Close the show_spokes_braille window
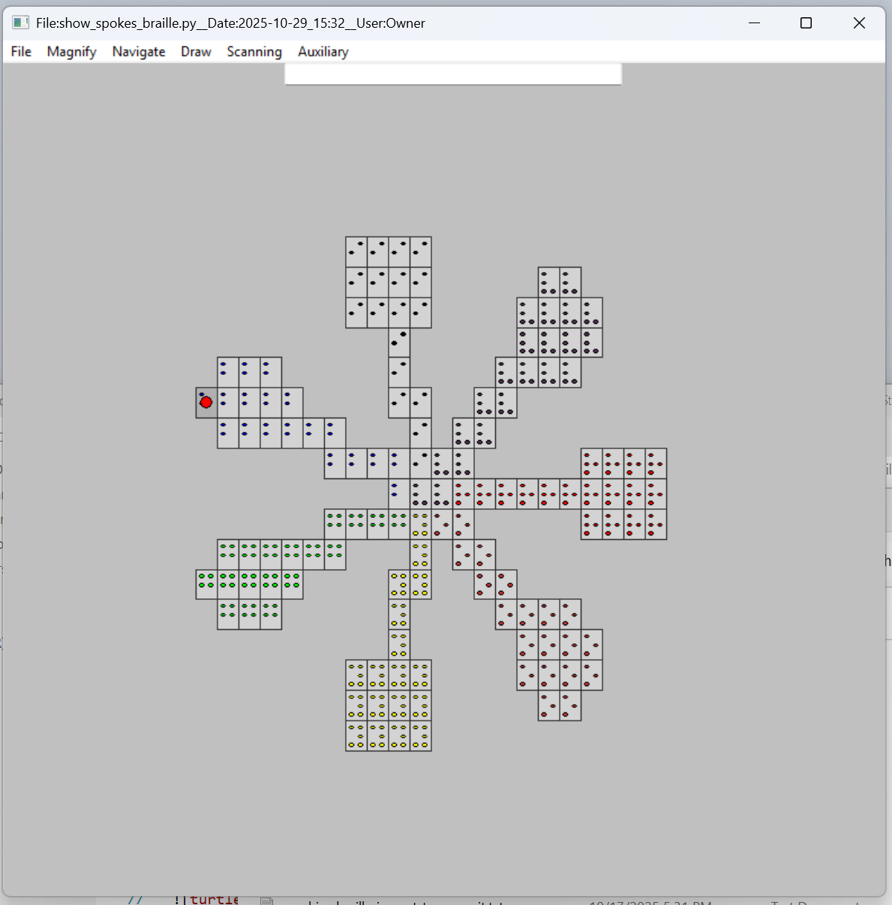This screenshot has width=892, height=905. point(859,23)
